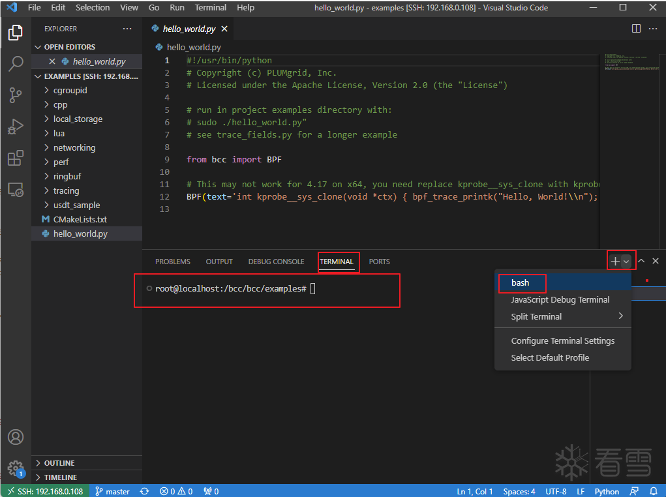Image resolution: width=666 pixels, height=497 pixels.
Task: Open the Accounts menu icon
Action: 16,436
